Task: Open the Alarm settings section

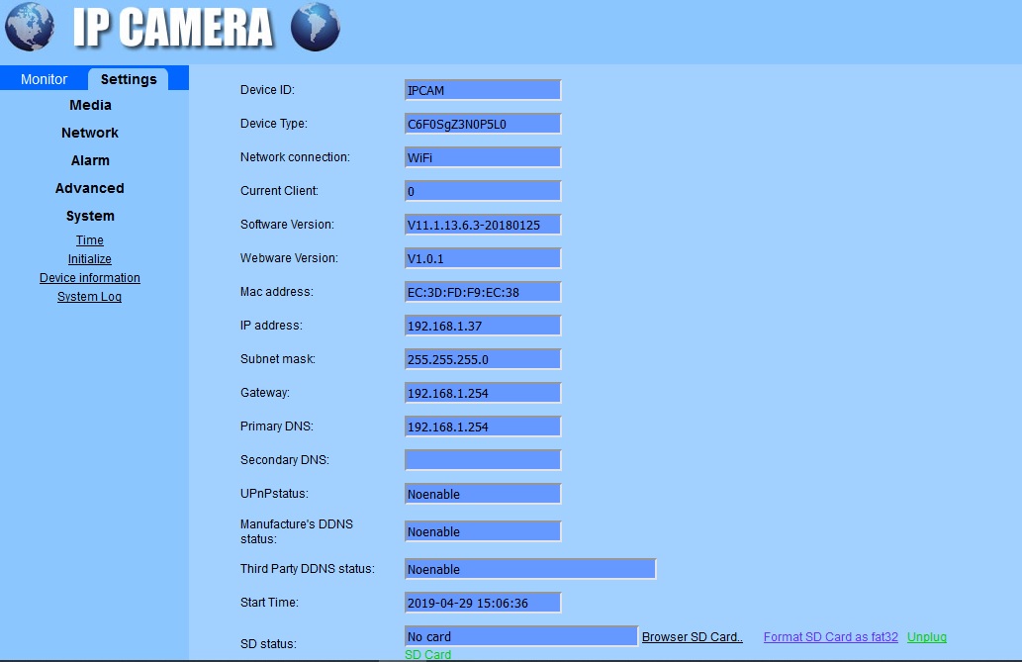Action: point(90,160)
